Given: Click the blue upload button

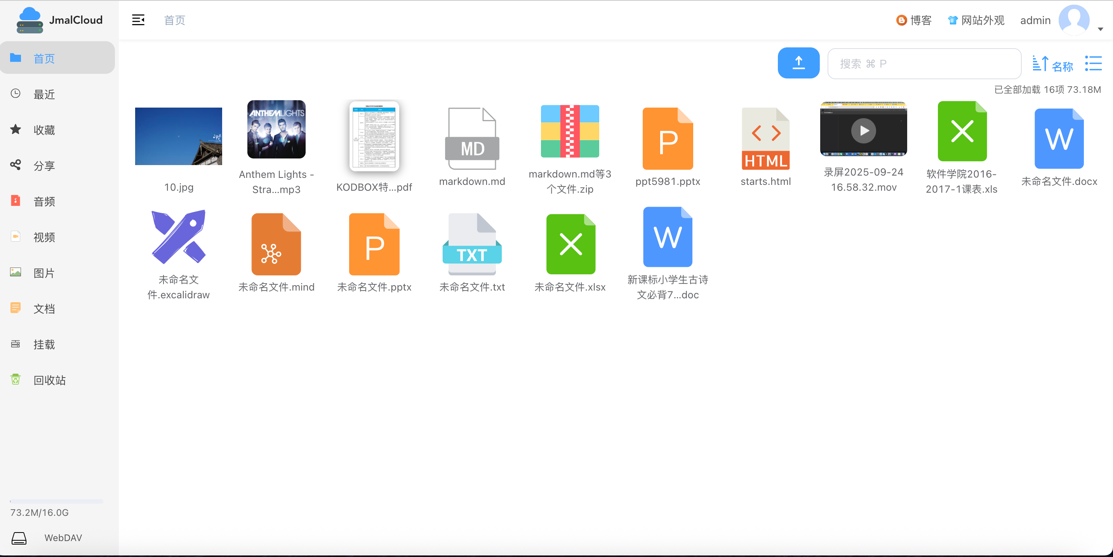Looking at the screenshot, I should point(798,63).
